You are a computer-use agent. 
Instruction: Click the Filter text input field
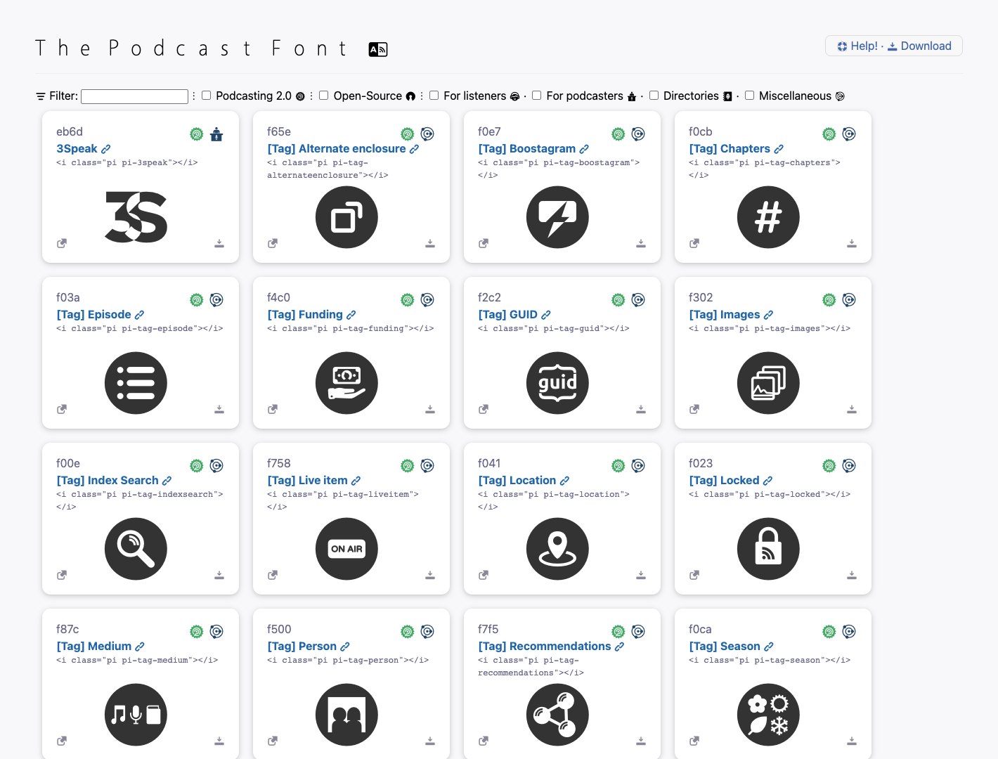[x=134, y=96]
